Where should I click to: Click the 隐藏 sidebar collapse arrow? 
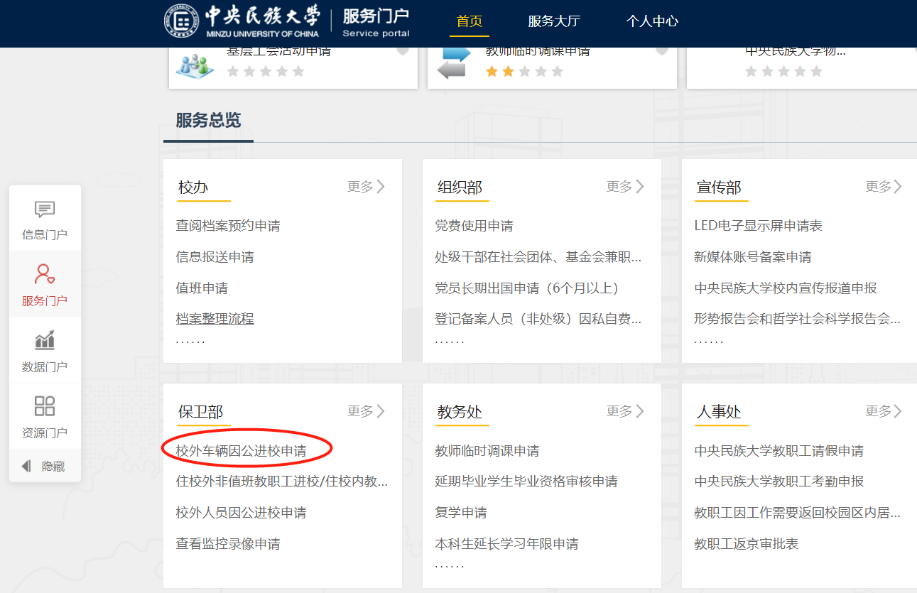[27, 467]
